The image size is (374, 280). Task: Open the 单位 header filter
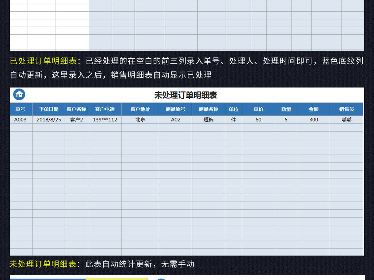click(233, 109)
